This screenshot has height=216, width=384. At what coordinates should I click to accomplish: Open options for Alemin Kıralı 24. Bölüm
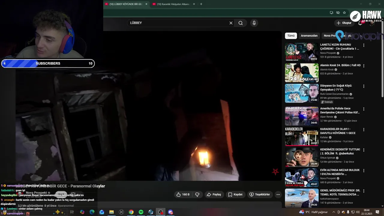(364, 65)
